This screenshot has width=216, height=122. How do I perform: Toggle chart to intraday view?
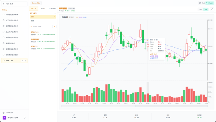click(201, 9)
